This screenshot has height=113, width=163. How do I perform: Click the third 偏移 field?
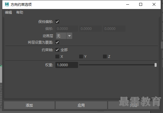[114, 29]
